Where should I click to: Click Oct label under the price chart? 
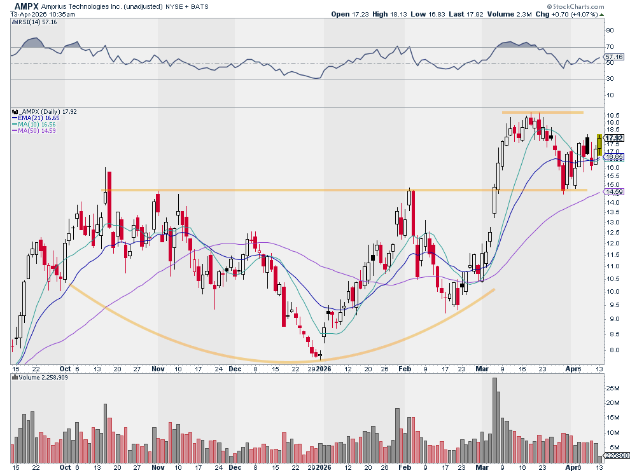point(65,369)
